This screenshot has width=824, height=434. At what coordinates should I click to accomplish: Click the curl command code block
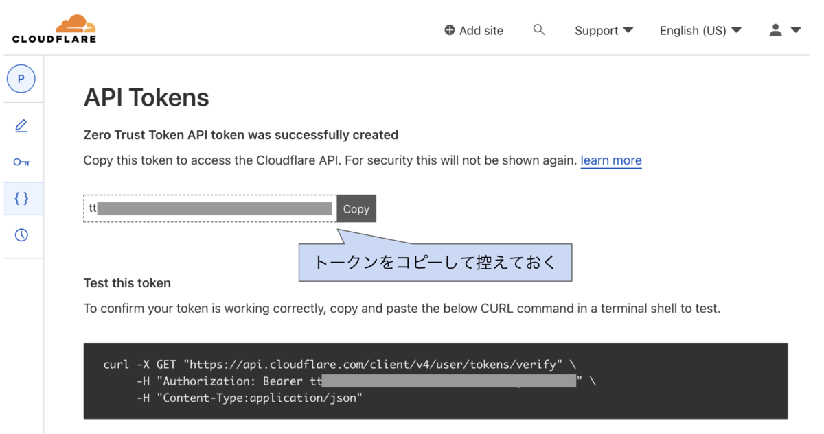436,381
